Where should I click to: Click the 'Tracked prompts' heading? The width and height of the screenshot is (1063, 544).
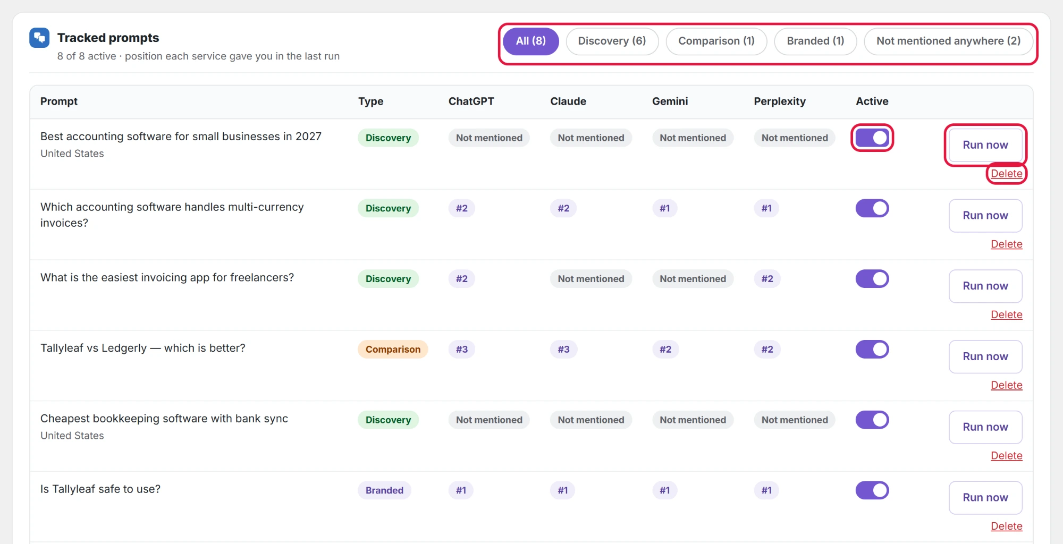tap(108, 38)
